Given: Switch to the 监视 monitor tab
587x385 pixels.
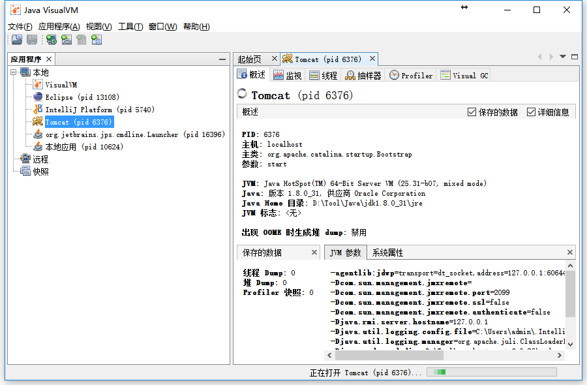Looking at the screenshot, I should click(287, 75).
